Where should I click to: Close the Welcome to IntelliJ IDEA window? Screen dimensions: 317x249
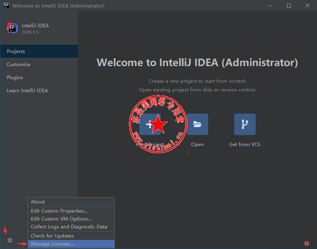coord(307,6)
